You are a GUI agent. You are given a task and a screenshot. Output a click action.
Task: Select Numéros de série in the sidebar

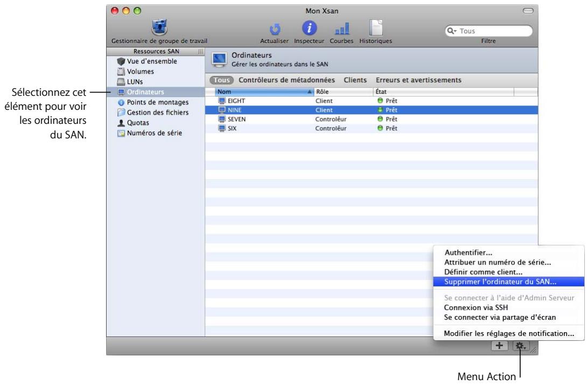(x=154, y=133)
